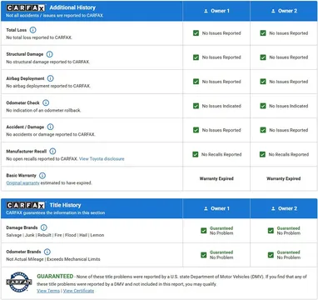Screen dimensions: 318x300
Task: Open the View Terms link
Action: (48, 291)
